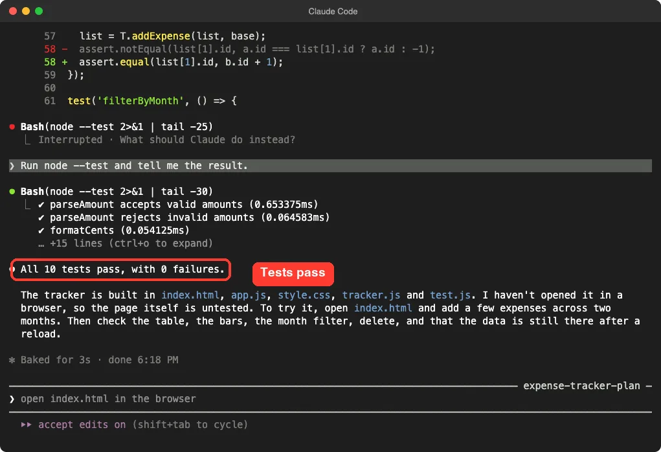Viewport: 661px width, 452px height.
Task: Click the 'expense-tracker-plan' session label
Action: (x=581, y=386)
